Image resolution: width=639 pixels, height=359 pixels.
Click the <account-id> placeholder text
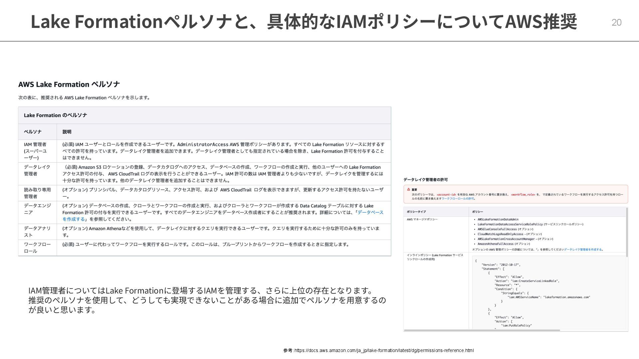pos(446,194)
